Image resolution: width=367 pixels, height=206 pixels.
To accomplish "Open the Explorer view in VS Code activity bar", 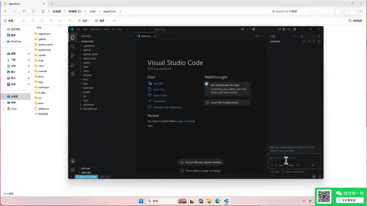I will point(73,37).
